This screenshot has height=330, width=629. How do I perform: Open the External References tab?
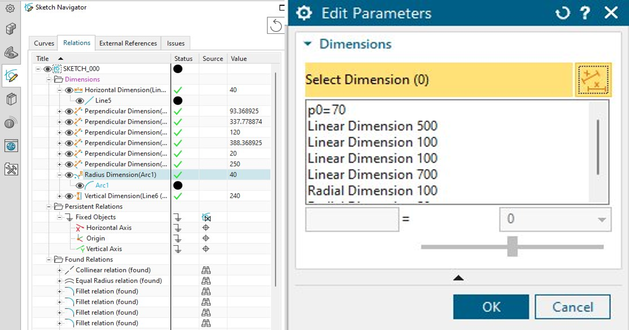click(x=128, y=43)
